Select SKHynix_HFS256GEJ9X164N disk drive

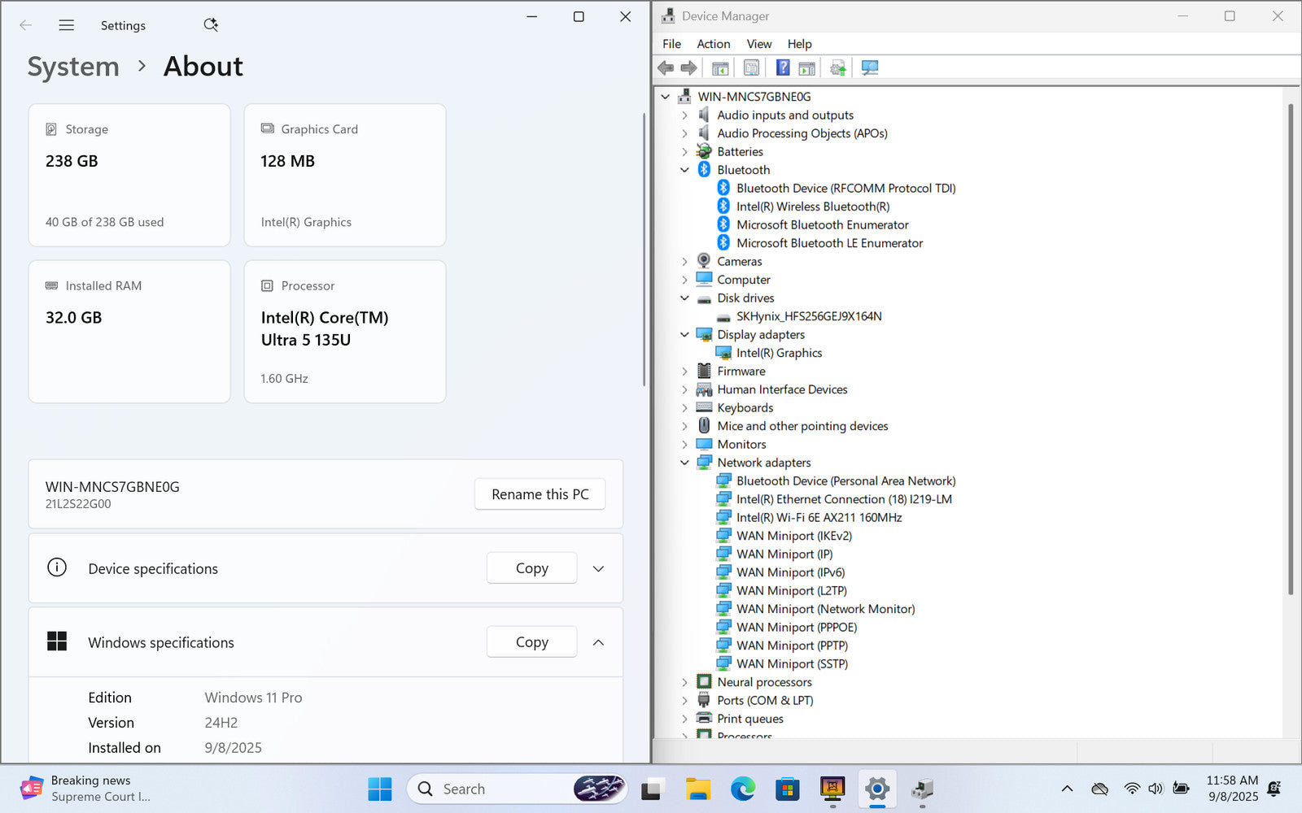click(809, 316)
